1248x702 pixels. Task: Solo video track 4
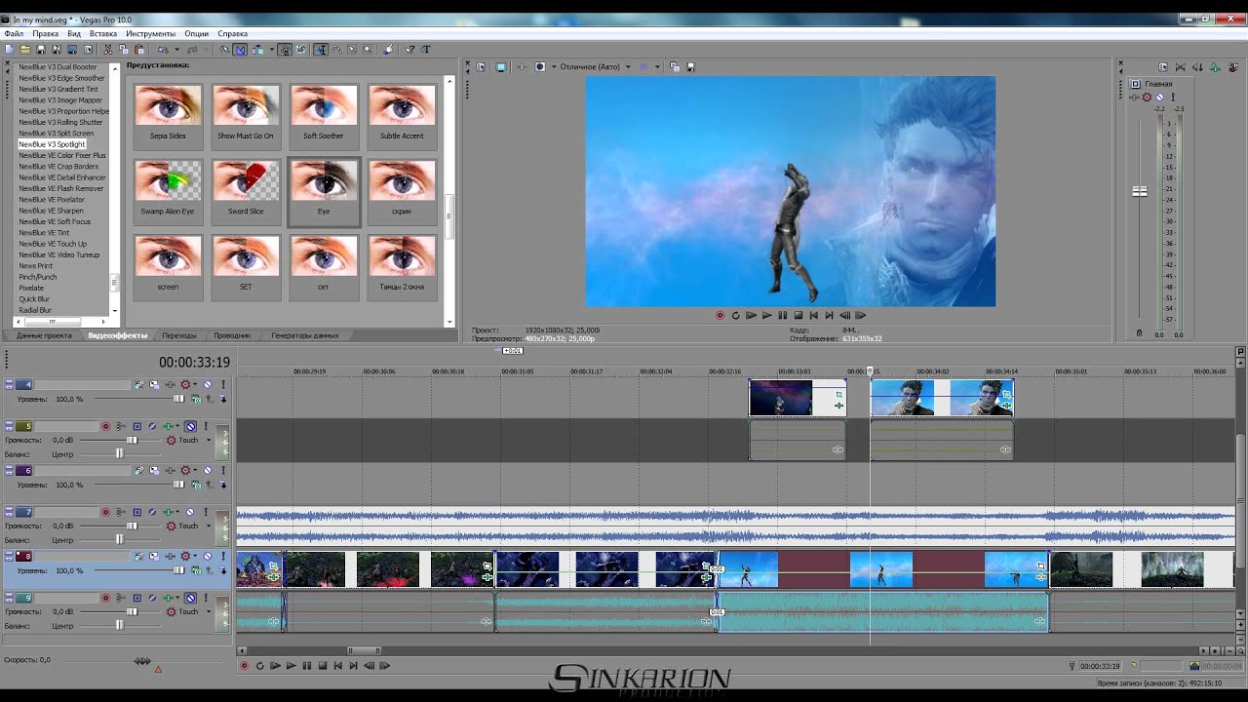tap(223, 384)
